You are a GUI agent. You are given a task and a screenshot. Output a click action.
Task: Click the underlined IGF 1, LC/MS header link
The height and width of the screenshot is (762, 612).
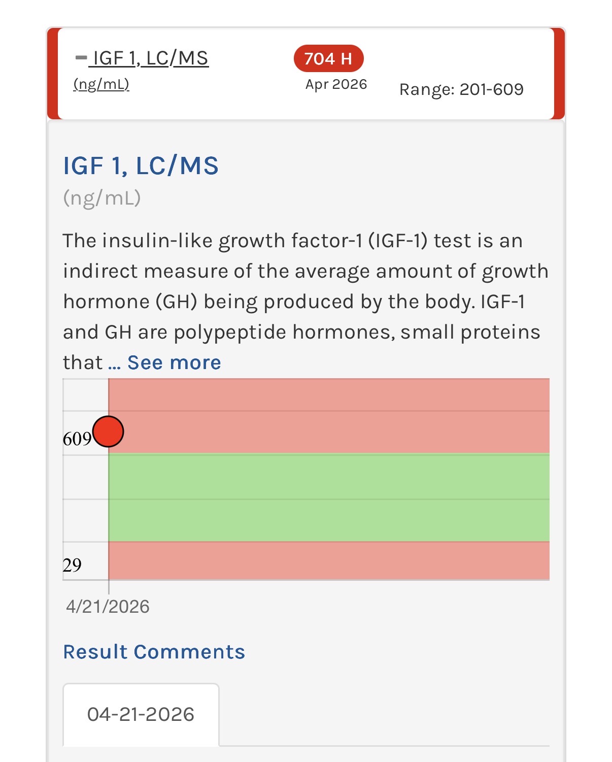click(x=150, y=58)
